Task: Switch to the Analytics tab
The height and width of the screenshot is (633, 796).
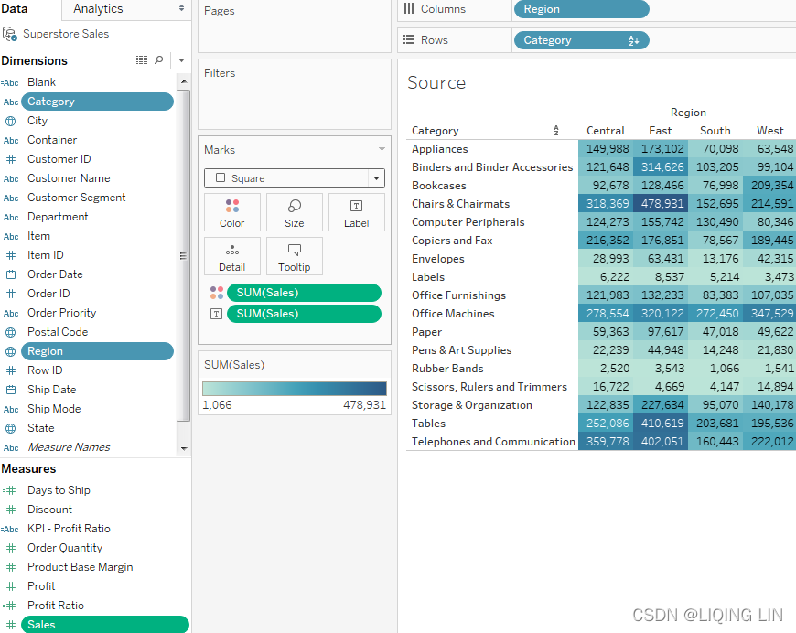Action: [x=98, y=8]
